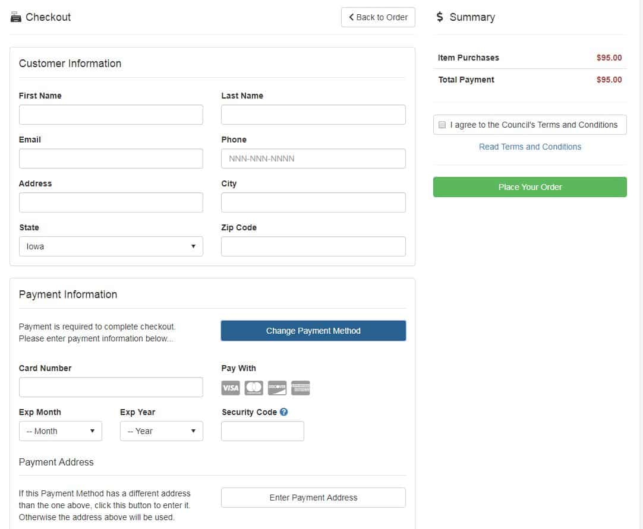Click the Visa card icon
Screen dimensions: 643x529
click(231, 388)
